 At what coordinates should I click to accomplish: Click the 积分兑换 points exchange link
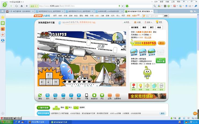(x=148, y=38)
